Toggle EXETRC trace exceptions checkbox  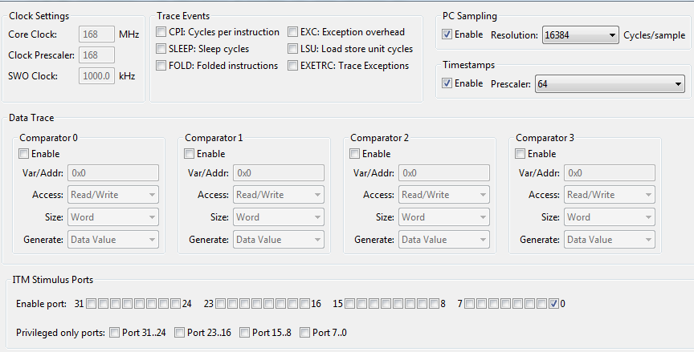[293, 66]
